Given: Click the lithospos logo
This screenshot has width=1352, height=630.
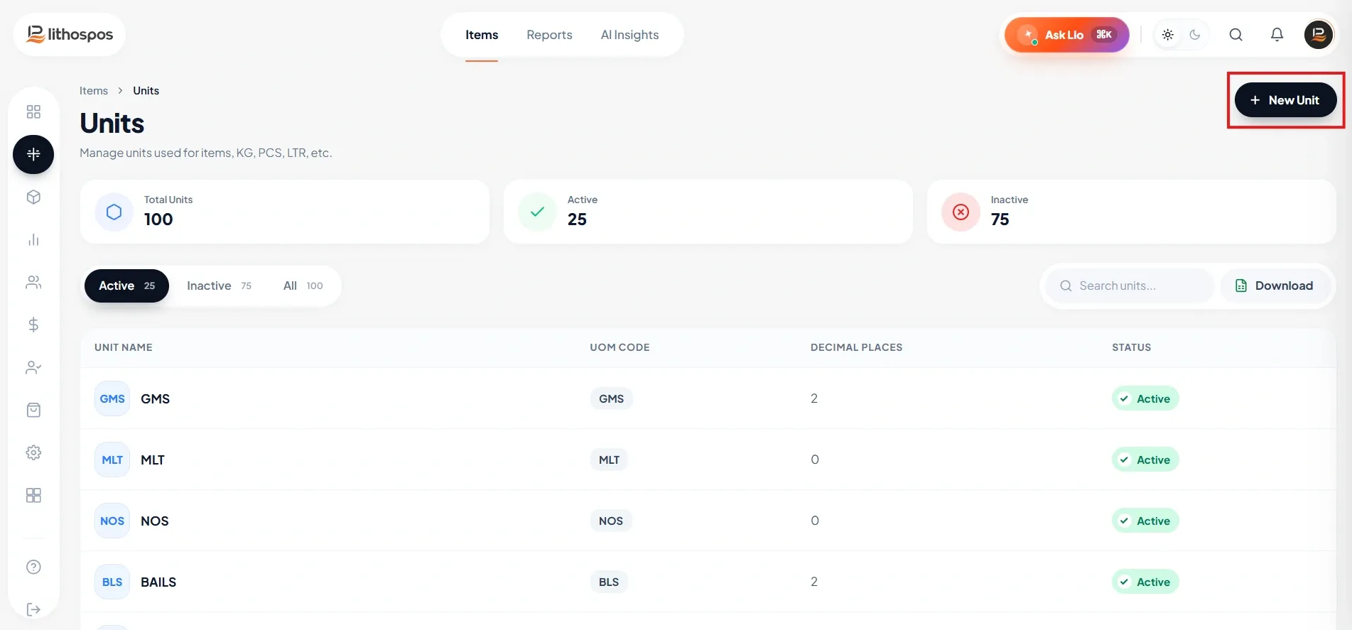Looking at the screenshot, I should [x=70, y=34].
